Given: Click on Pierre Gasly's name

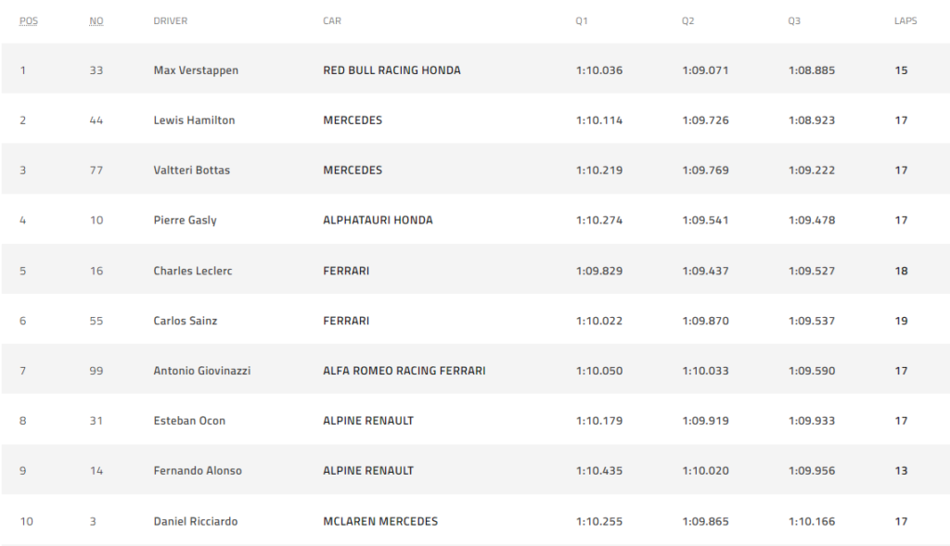Looking at the screenshot, I should click(185, 221).
